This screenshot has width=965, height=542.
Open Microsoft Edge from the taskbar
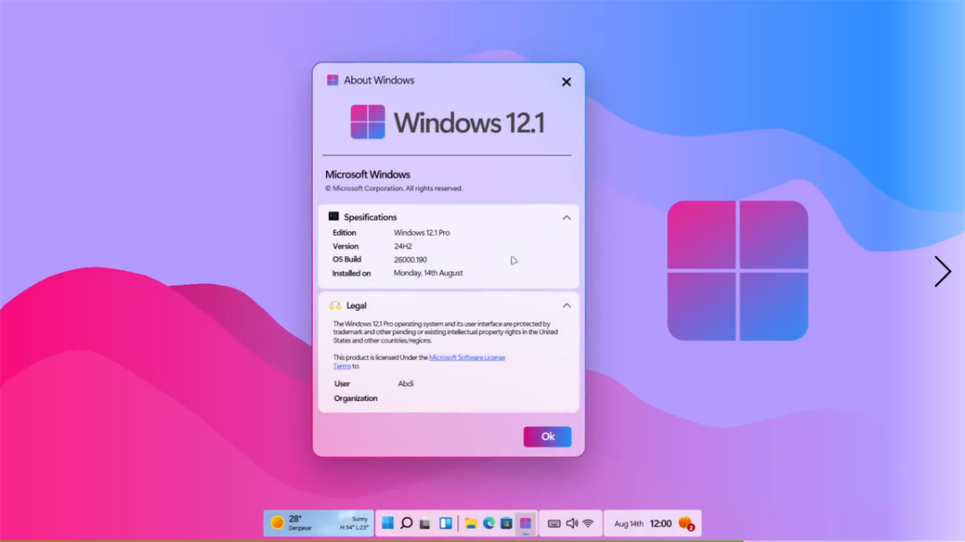(490, 522)
